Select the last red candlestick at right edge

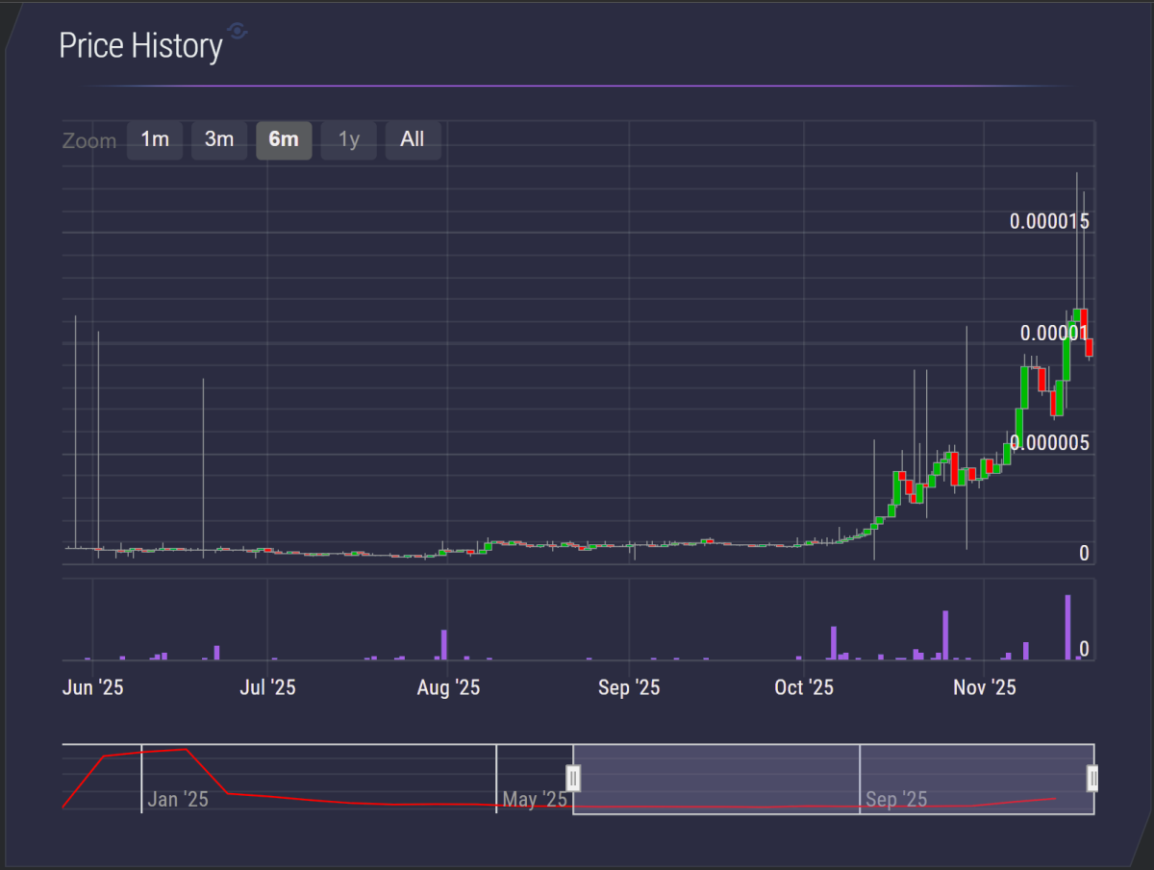tap(1090, 348)
